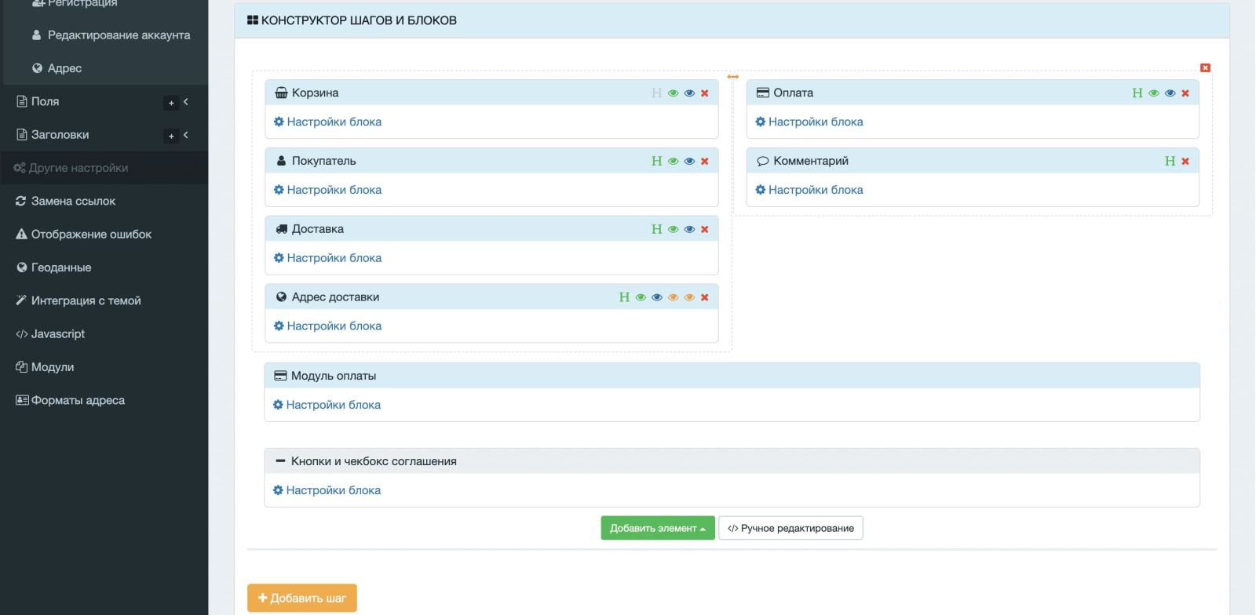Open Настройки блока for Корзина

[327, 122]
